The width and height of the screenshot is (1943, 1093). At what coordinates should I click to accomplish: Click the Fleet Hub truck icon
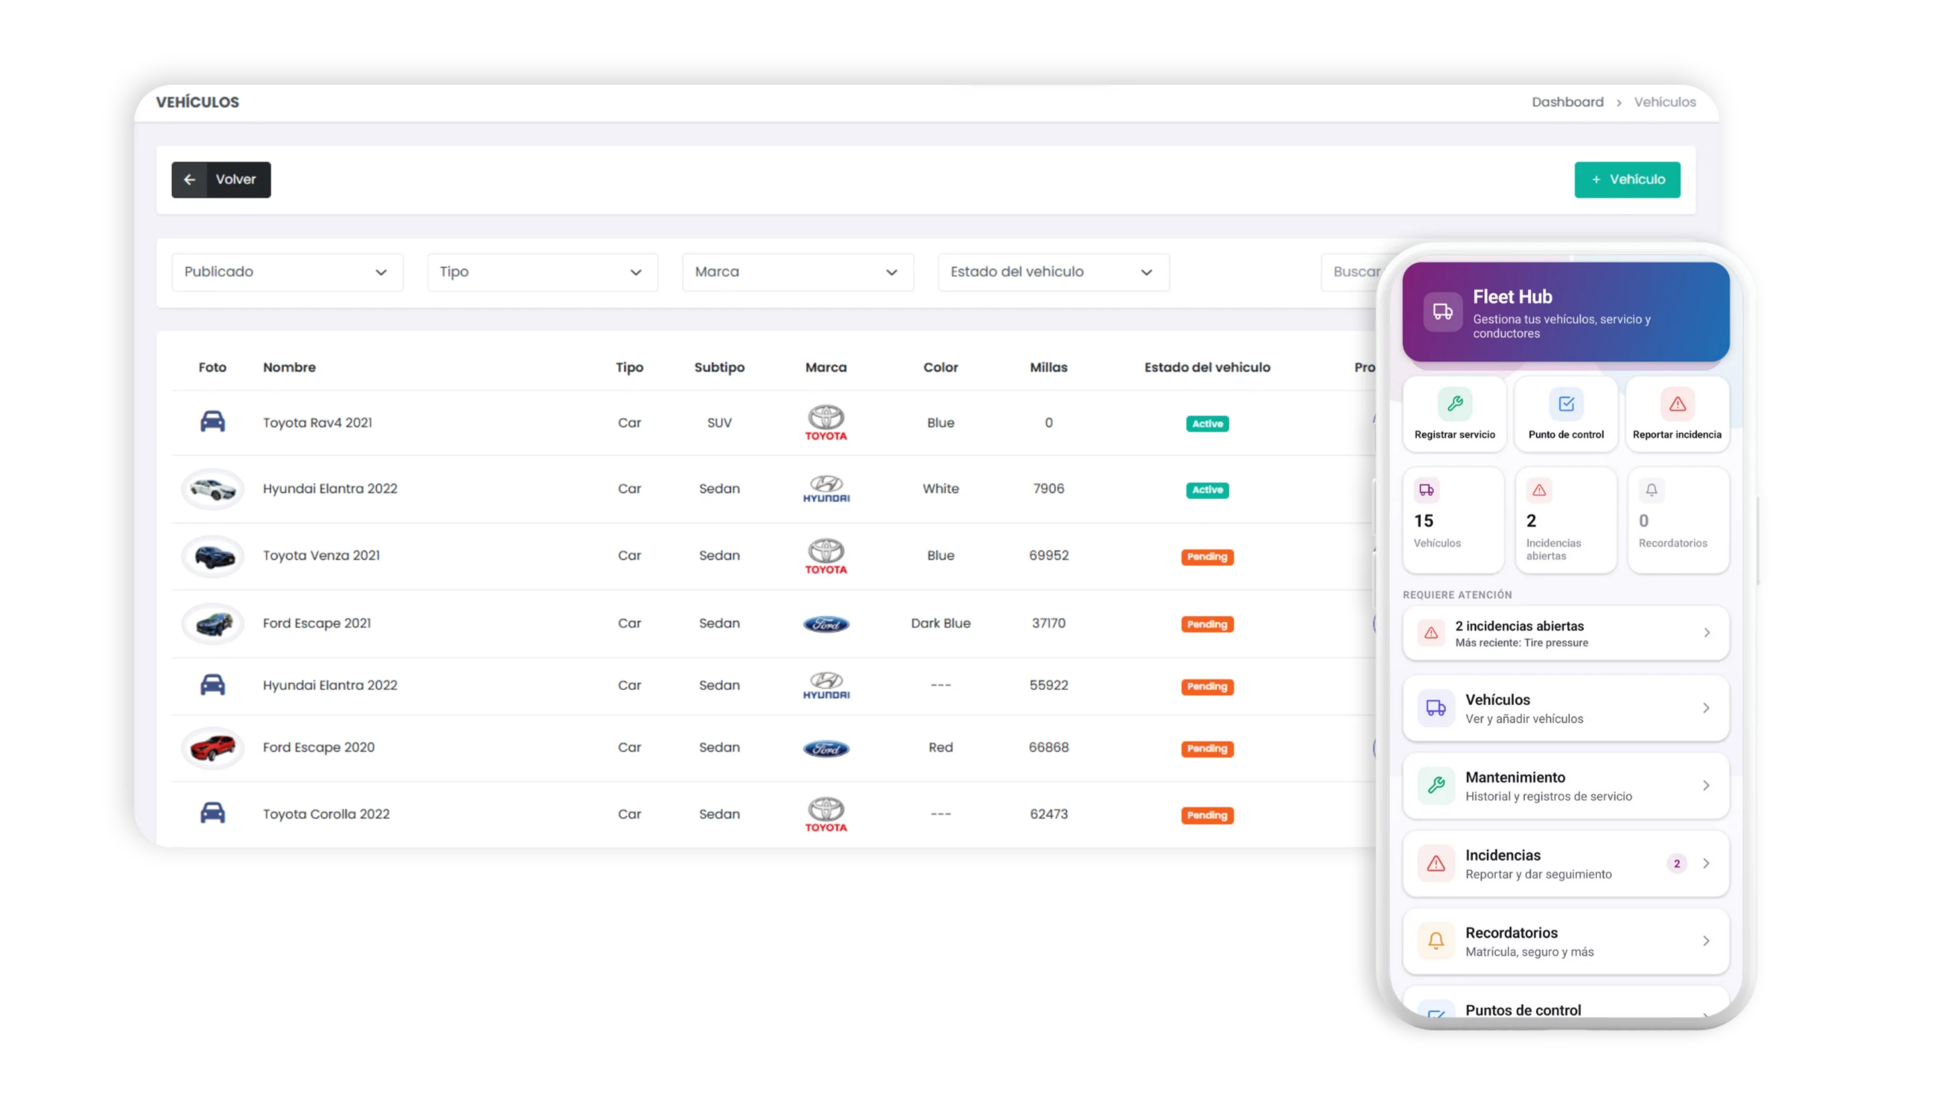click(x=1442, y=312)
